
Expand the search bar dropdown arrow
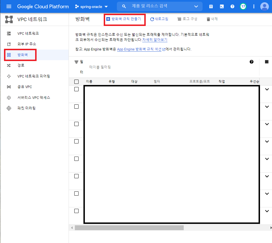(x=196, y=6)
